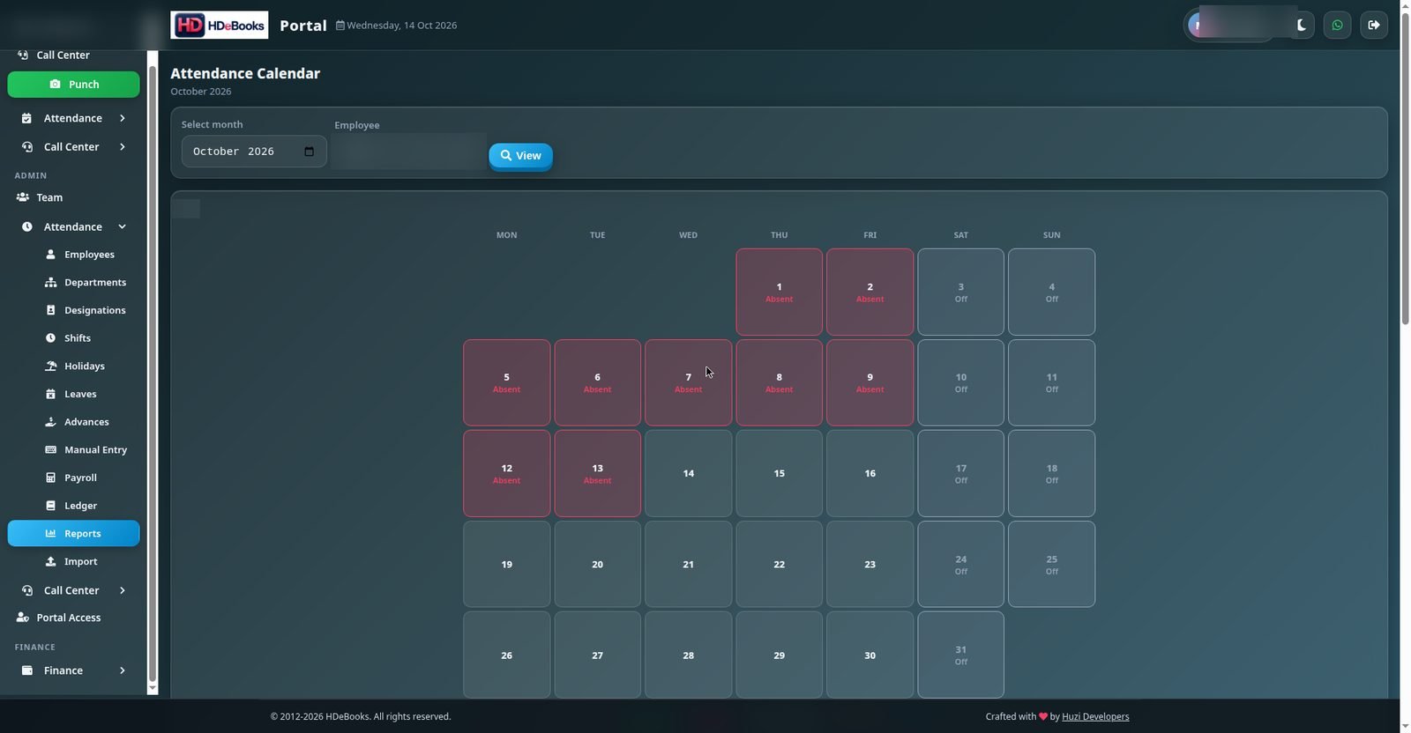Open WhatsApp from the top bar

click(1337, 25)
